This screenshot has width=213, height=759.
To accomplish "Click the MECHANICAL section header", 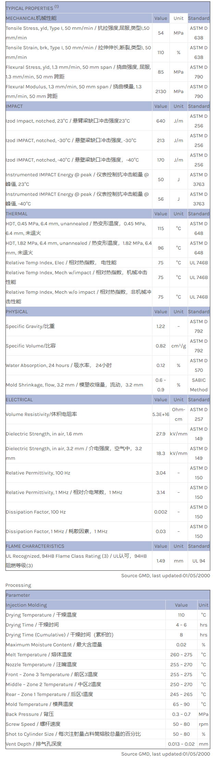I will 31,18.
